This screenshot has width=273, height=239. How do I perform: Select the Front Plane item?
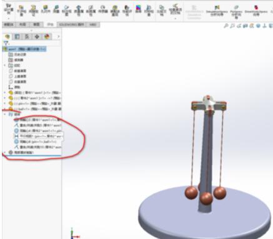click(17, 71)
